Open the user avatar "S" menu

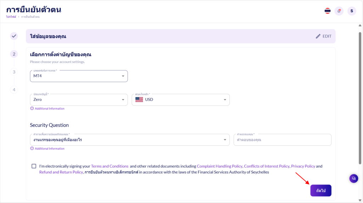[x=351, y=11]
